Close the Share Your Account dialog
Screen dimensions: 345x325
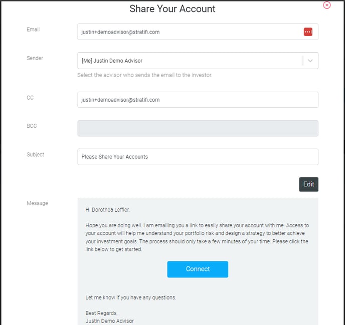click(x=327, y=5)
